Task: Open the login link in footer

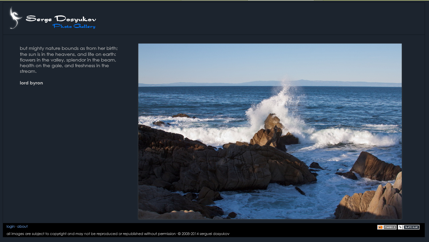Action: pos(11,227)
